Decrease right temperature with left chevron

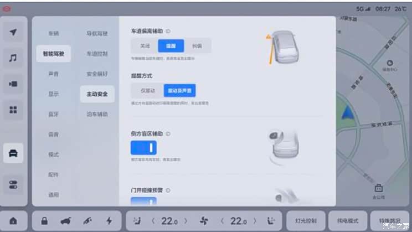coord(222,221)
